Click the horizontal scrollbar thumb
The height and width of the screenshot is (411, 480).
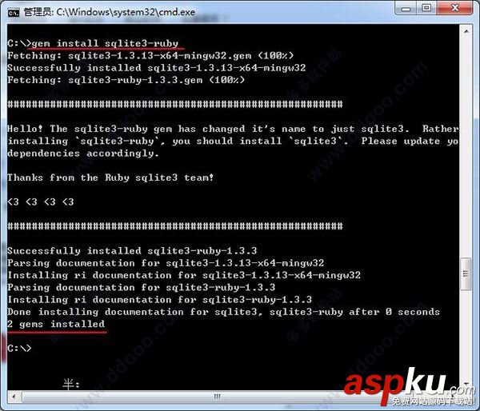click(x=217, y=397)
